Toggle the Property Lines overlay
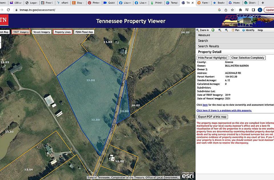Image resolution: width=274 pixels, height=180 pixels. tap(63, 32)
